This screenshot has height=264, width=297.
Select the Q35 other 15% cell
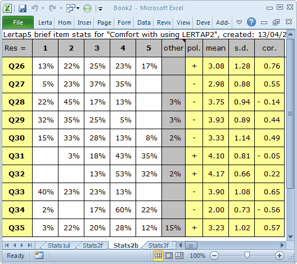[173, 228]
